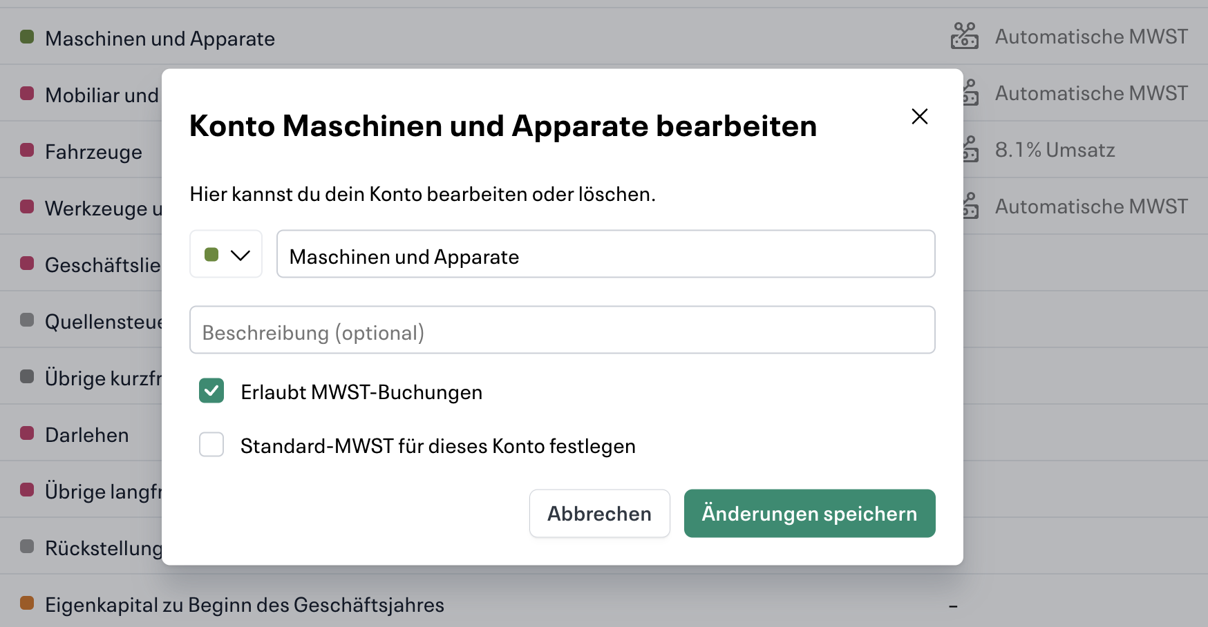1208x627 pixels.
Task: Click the red dot beside Mobiliar
Action: coord(28,93)
